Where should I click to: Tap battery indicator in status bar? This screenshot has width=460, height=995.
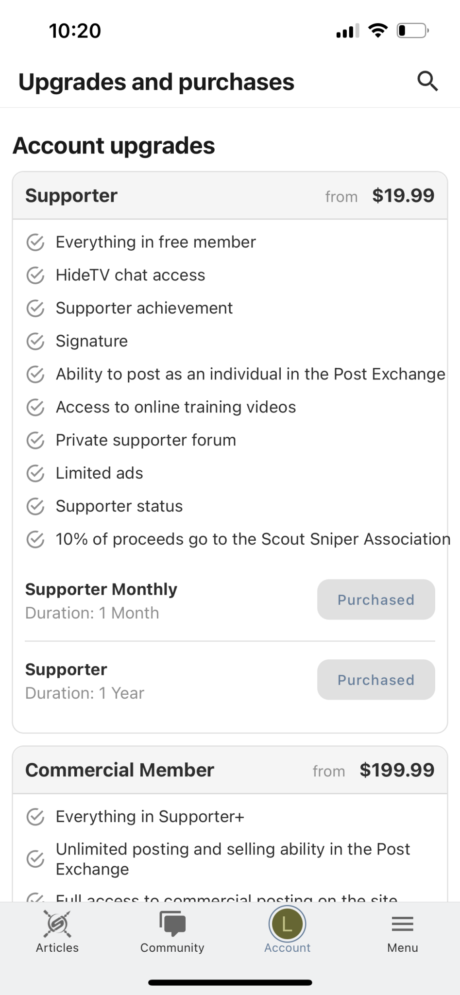[x=412, y=31]
